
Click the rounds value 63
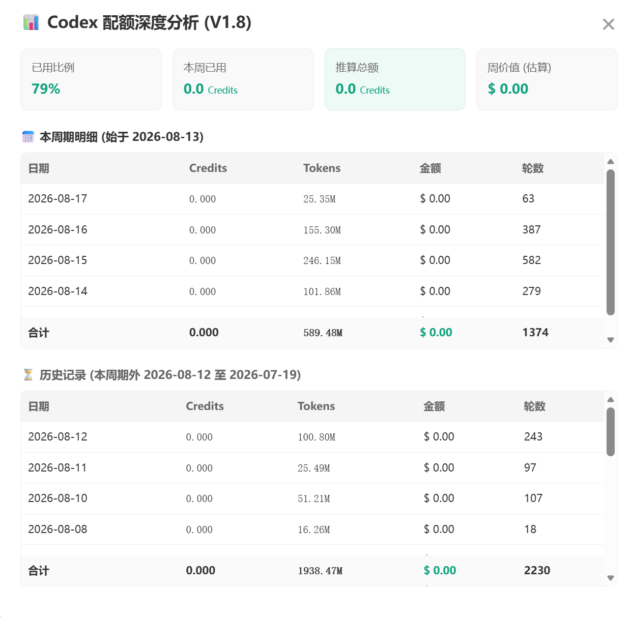pyautogui.click(x=528, y=199)
